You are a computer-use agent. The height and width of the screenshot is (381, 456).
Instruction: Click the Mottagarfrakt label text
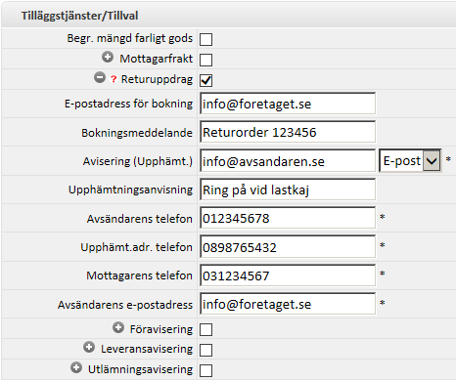156,59
